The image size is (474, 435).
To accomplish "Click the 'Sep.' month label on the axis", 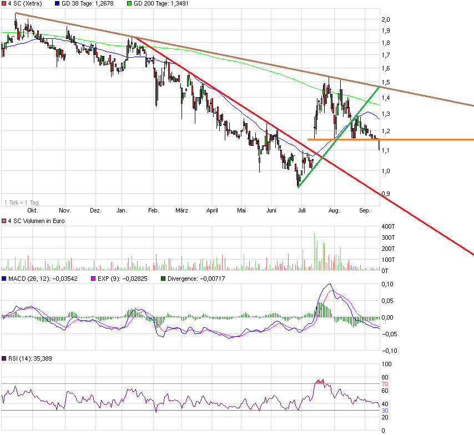I will 365,210.
